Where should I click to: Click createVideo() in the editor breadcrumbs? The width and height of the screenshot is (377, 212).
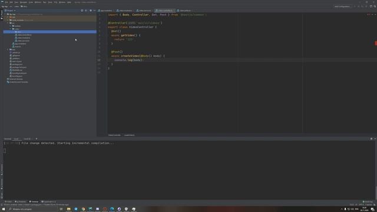pyautogui.click(x=130, y=135)
